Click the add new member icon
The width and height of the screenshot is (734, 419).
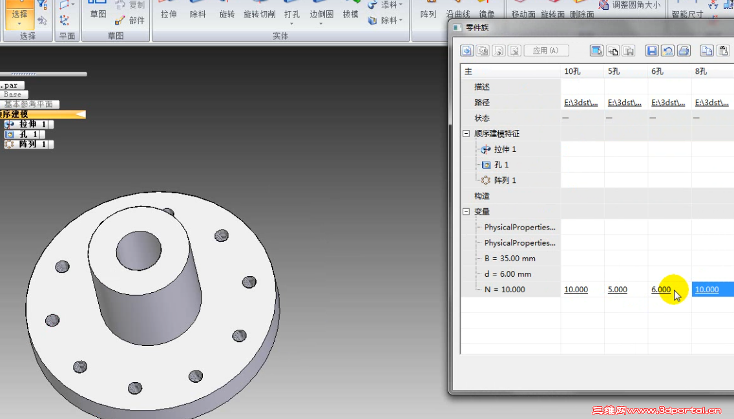[x=613, y=50]
